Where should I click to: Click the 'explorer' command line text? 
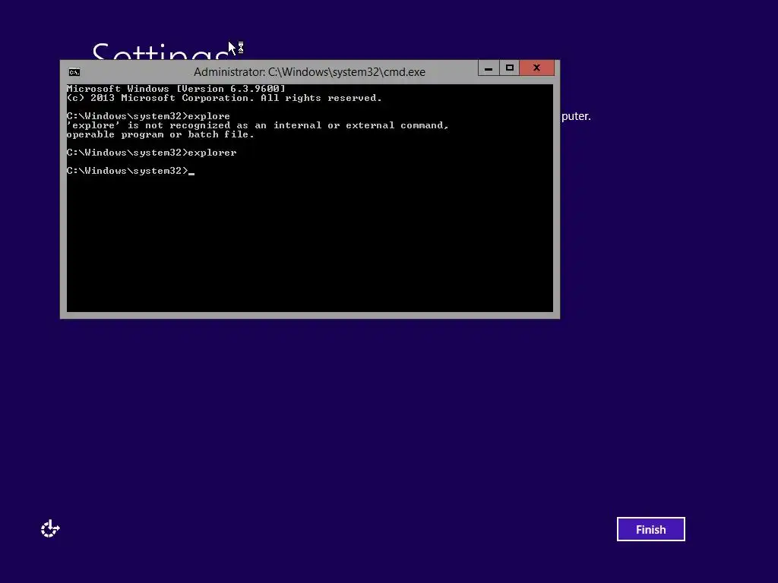point(152,153)
